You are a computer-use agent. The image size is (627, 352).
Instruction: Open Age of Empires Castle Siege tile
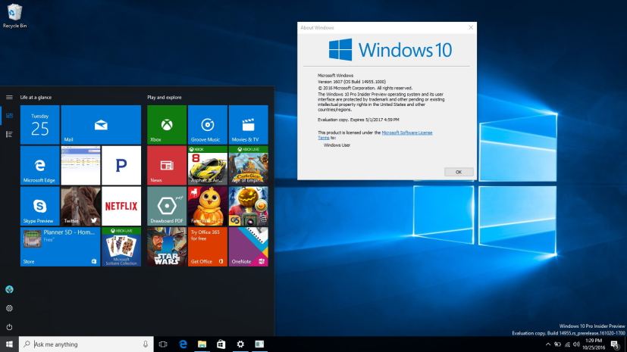pos(249,165)
